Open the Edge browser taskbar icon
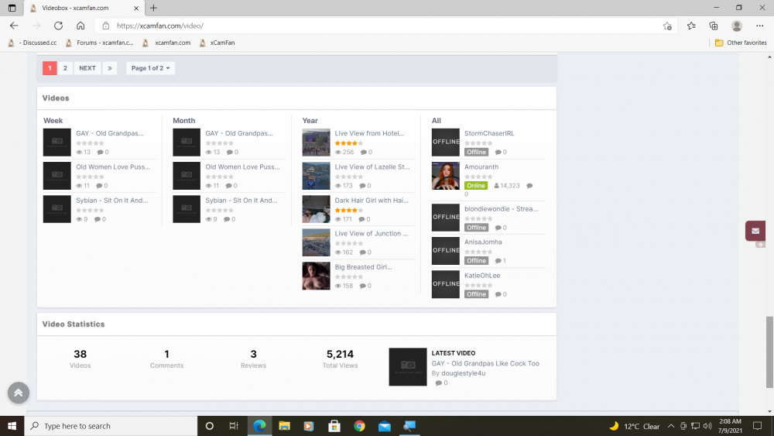 (259, 426)
